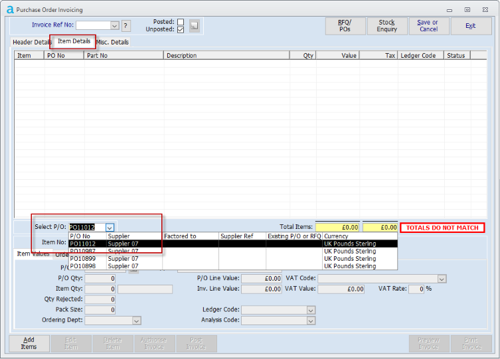
Task: Click the VAT Value field
Action: pos(341,289)
